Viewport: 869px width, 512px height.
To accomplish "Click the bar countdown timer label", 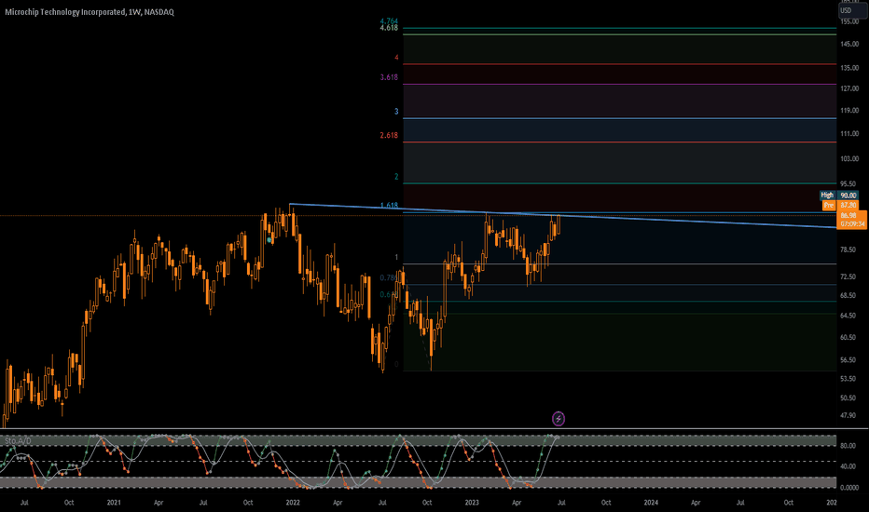I will pos(852,224).
